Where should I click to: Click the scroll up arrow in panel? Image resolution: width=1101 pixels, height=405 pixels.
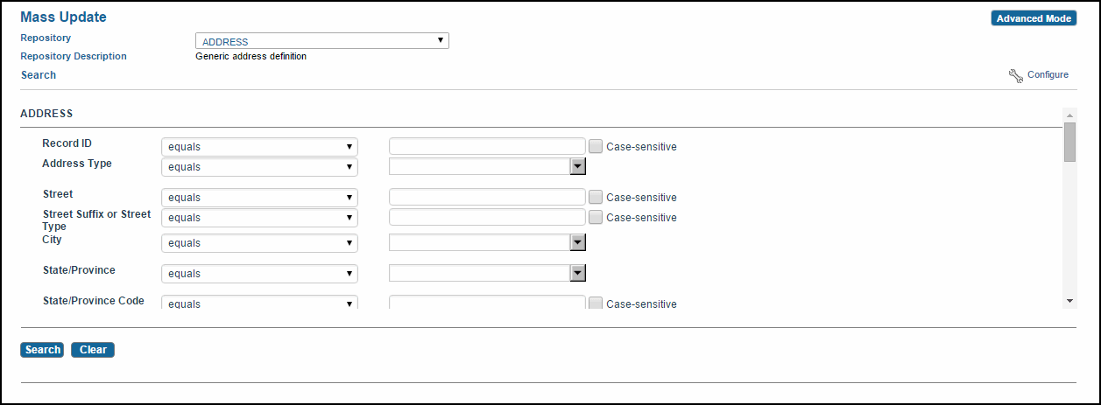coord(1069,115)
